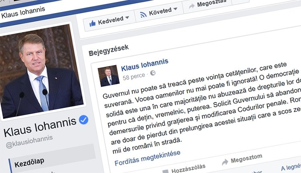
Task: Open the Klaus Iohannis post author link
Action: (145, 65)
